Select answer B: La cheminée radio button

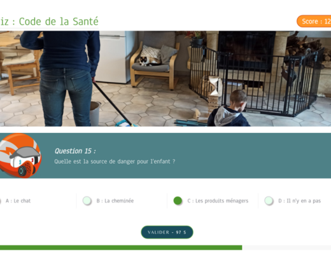tap(87, 200)
